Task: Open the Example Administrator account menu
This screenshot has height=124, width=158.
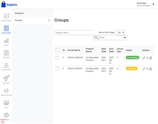Action: 146,4
